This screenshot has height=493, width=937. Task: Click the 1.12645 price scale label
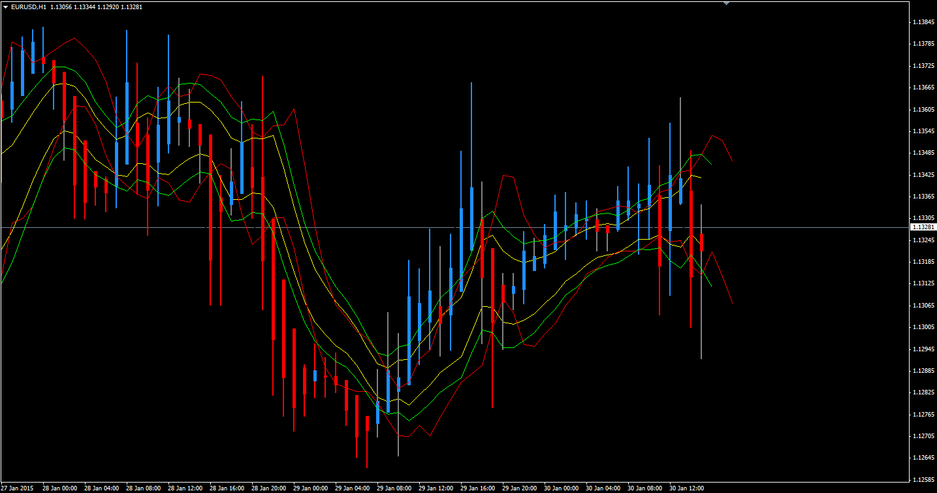click(924, 457)
